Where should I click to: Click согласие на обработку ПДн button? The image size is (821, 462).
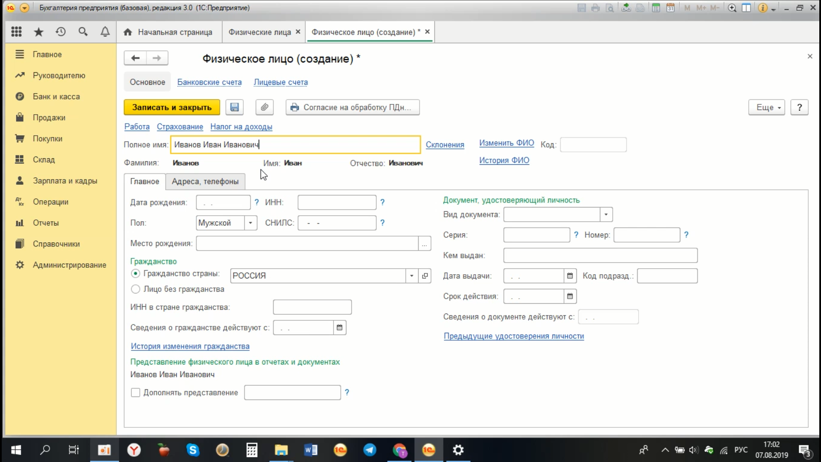tap(352, 107)
